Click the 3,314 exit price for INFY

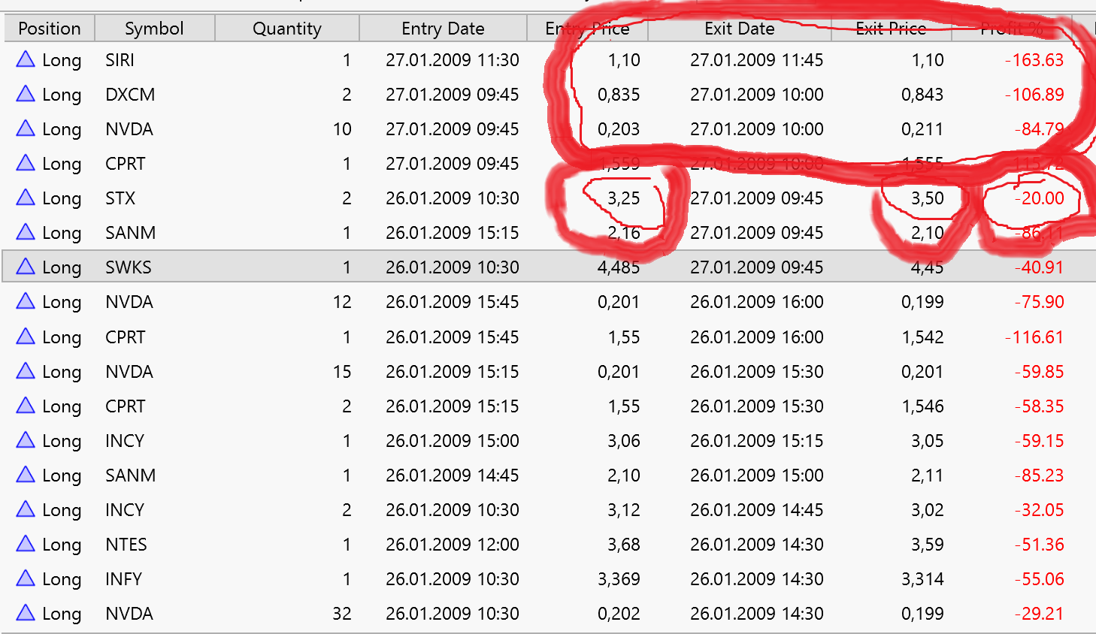tap(922, 579)
